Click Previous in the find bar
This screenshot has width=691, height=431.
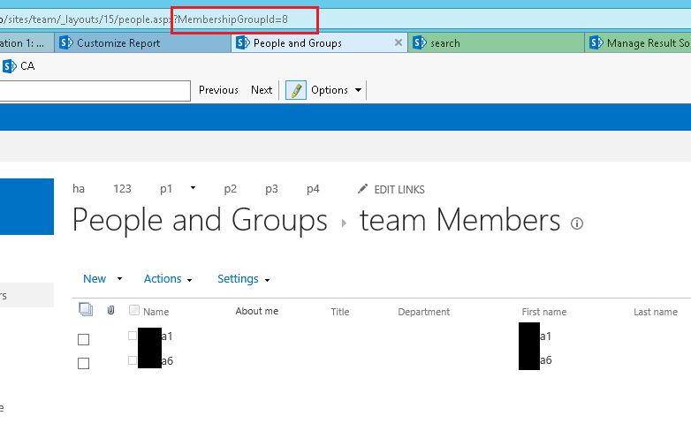(218, 90)
